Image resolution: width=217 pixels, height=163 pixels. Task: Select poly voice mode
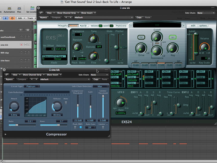click(x=83, y=26)
